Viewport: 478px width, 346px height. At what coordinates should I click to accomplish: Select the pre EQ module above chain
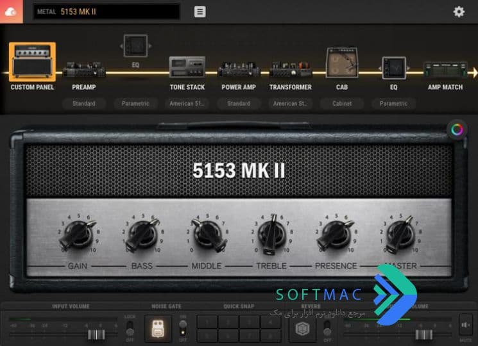[x=135, y=46]
